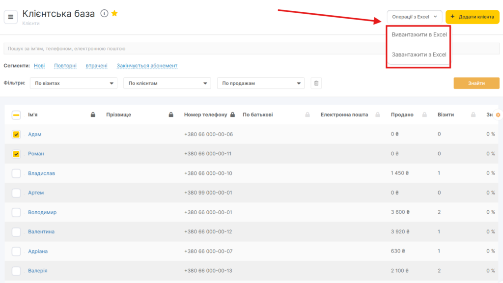Click the info icon next to Клієнтська база
This screenshot has height=283, width=503.
click(104, 14)
